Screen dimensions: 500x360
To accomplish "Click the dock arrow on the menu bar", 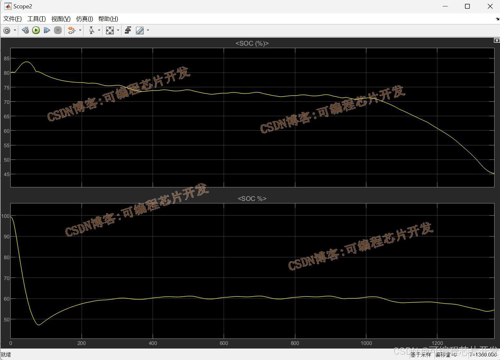I will (x=497, y=19).
